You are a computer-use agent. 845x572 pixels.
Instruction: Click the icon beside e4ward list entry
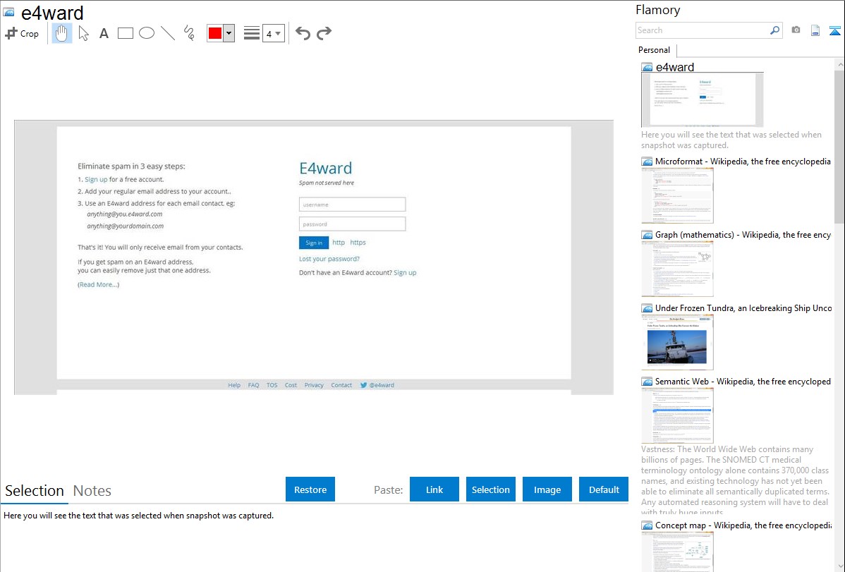pos(647,68)
